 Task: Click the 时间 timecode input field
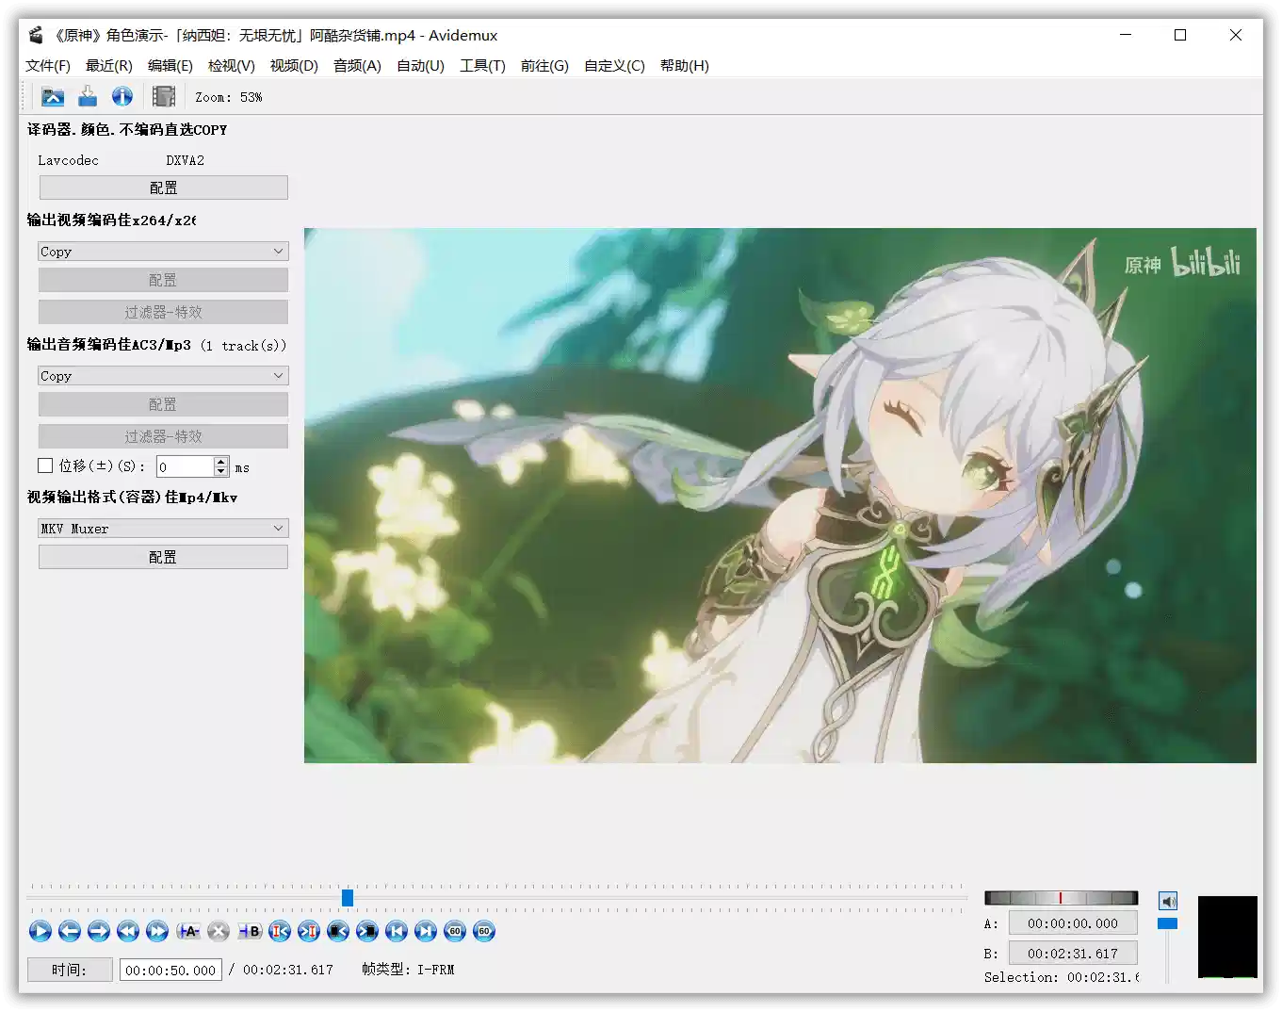pos(170,969)
